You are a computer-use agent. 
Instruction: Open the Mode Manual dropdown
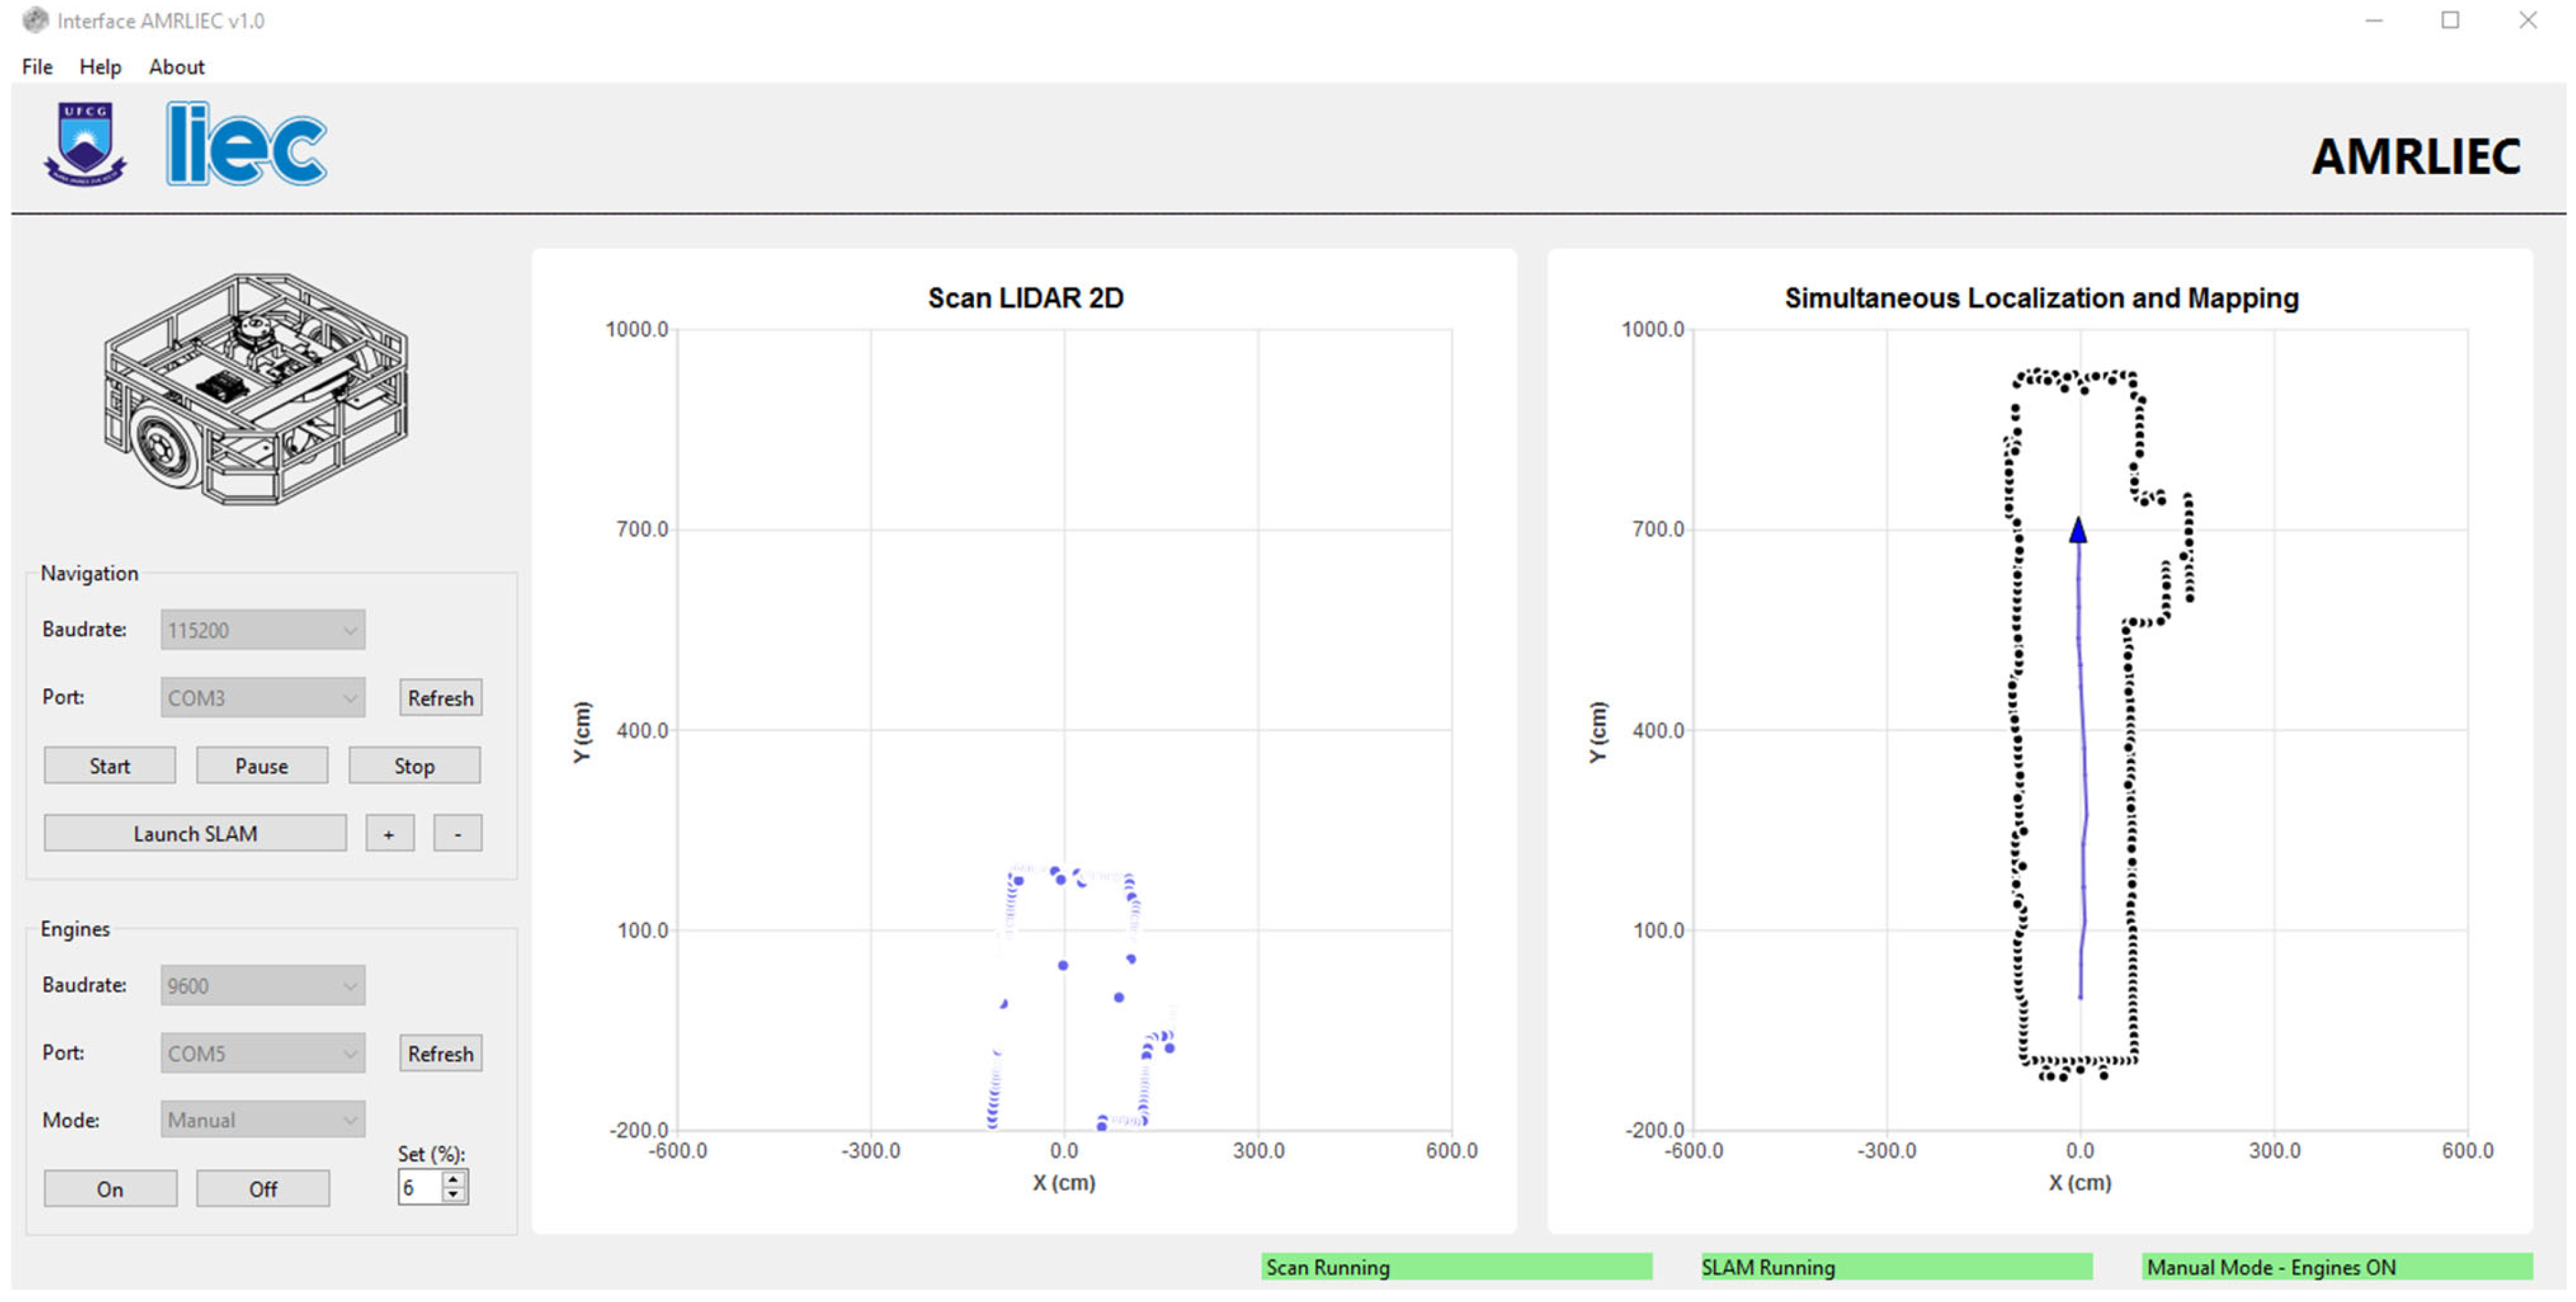point(262,1120)
